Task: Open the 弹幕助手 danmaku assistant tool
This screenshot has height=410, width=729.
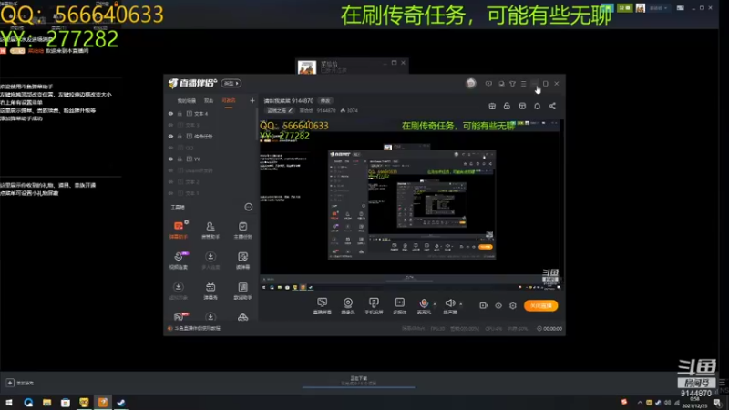Action: click(x=179, y=230)
